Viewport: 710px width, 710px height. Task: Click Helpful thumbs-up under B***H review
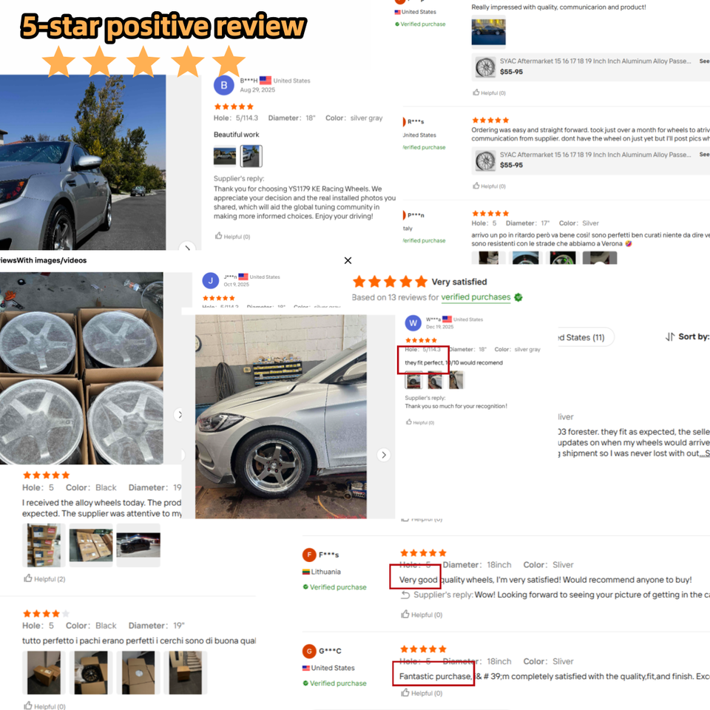(219, 236)
